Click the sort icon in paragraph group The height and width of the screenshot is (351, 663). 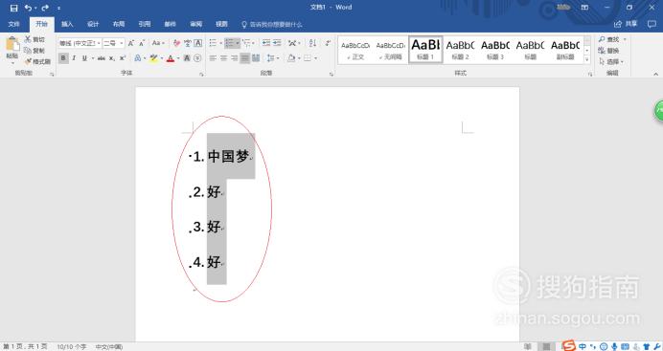click(x=312, y=43)
